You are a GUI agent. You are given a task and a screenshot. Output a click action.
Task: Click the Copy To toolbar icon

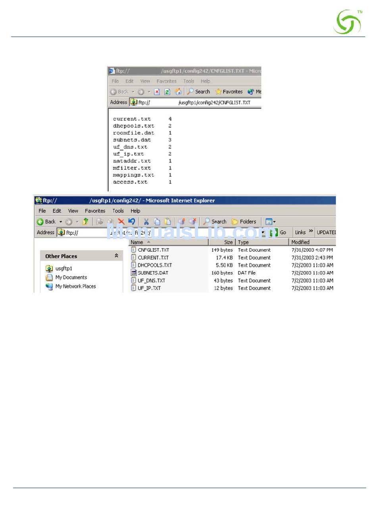coord(111,222)
